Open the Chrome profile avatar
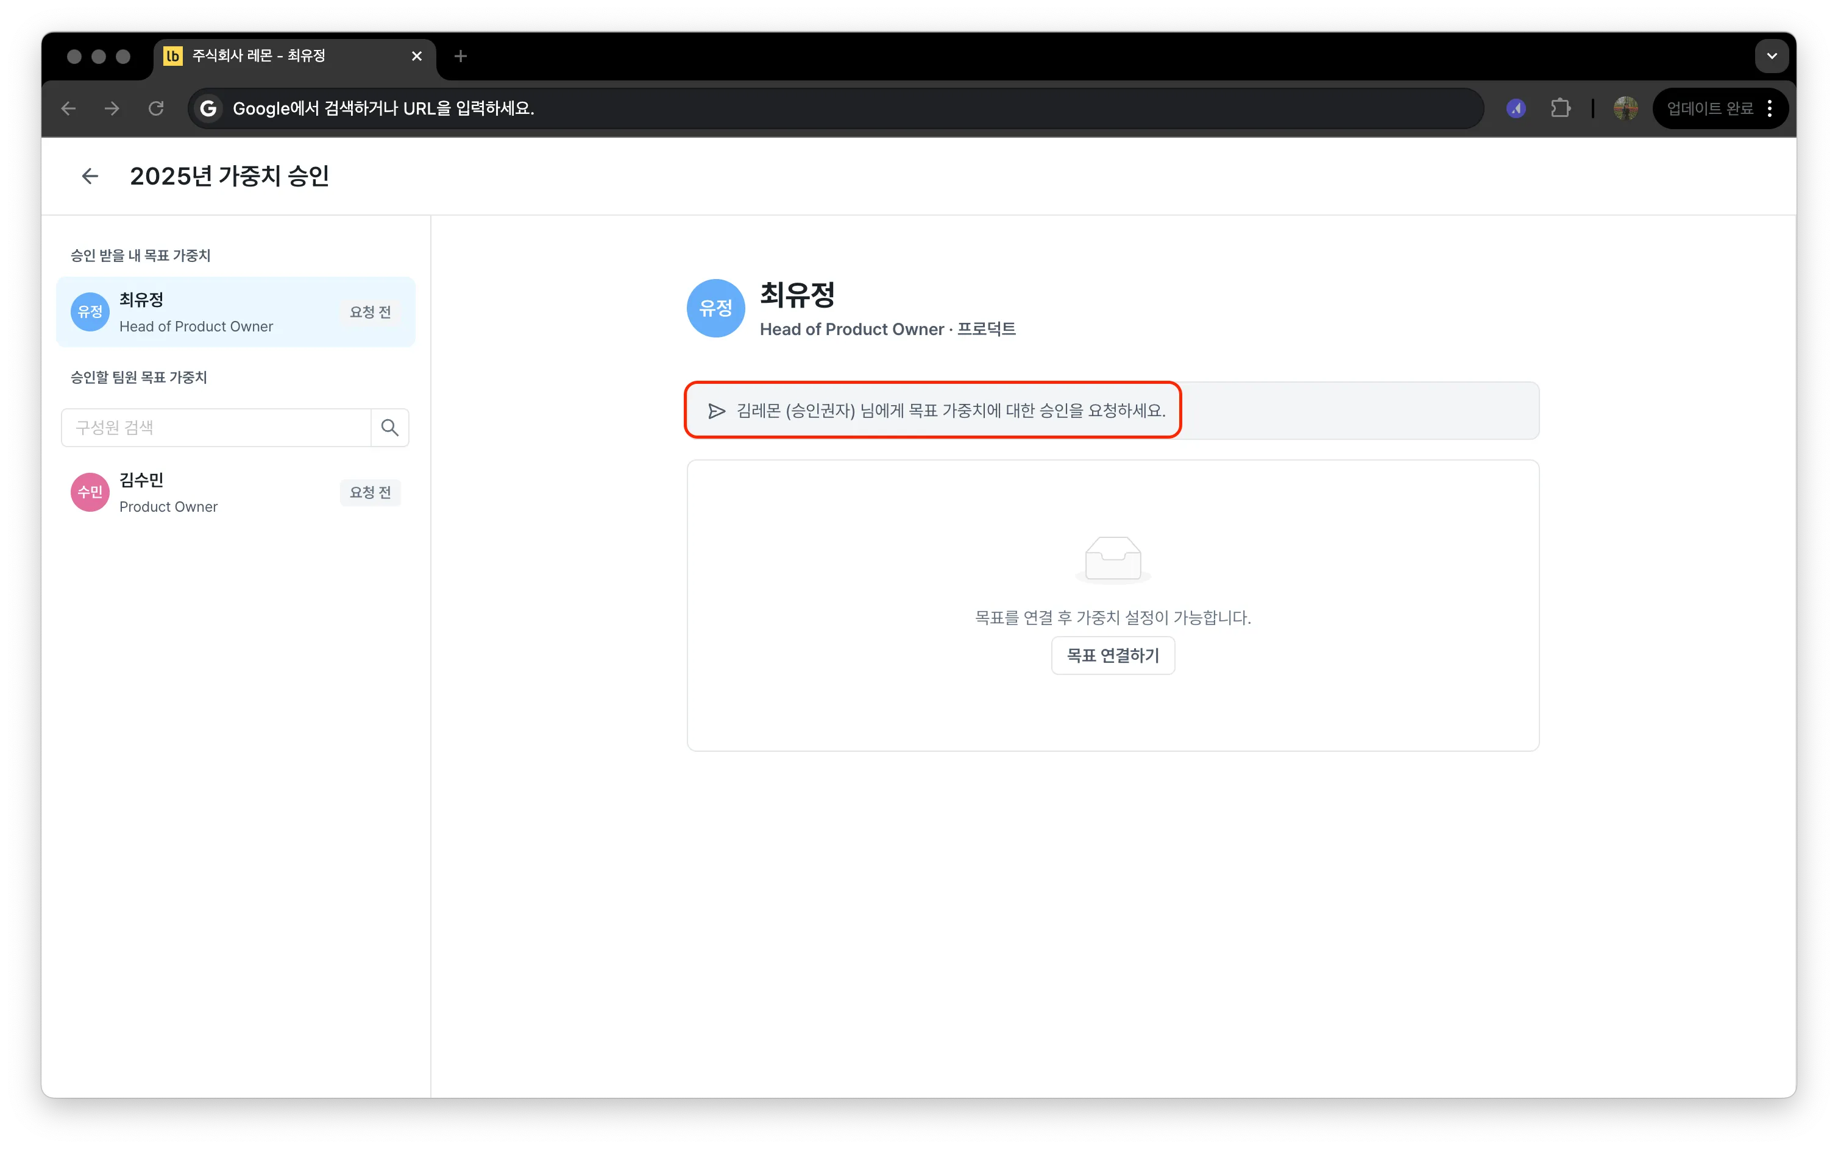1838x1149 pixels. [1625, 108]
